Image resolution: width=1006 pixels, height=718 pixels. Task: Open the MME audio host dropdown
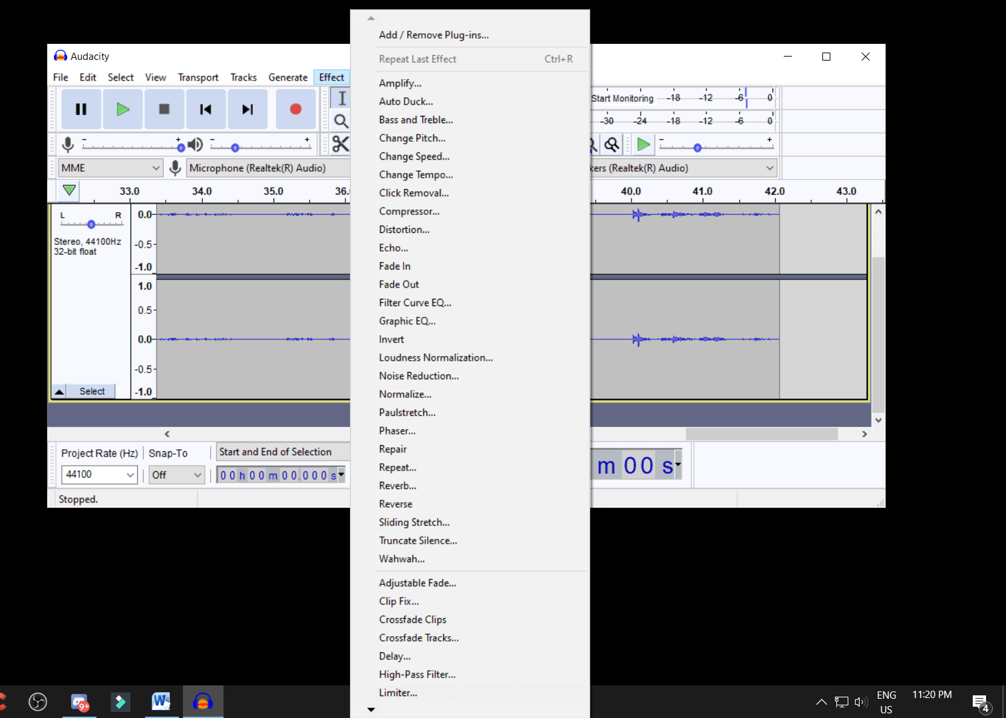110,168
